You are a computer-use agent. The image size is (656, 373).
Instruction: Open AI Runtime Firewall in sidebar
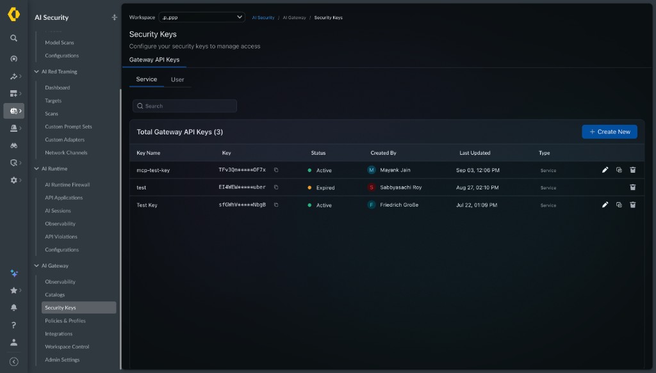pyautogui.click(x=67, y=185)
